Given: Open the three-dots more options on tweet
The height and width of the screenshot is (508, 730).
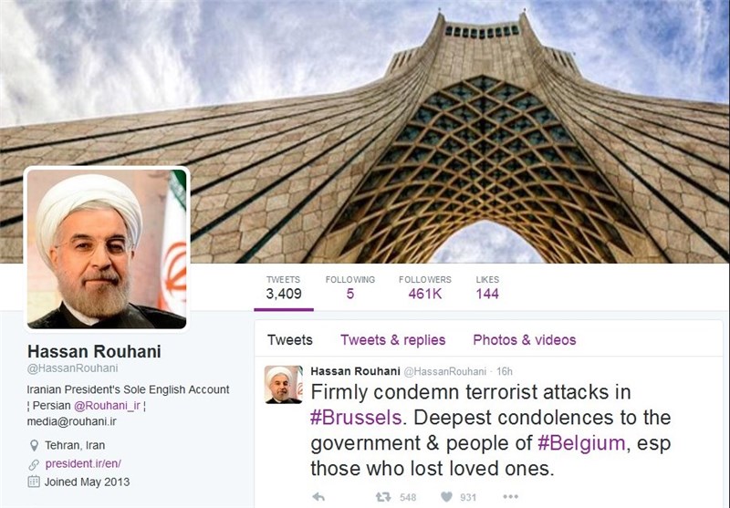Looking at the screenshot, I should [x=510, y=497].
